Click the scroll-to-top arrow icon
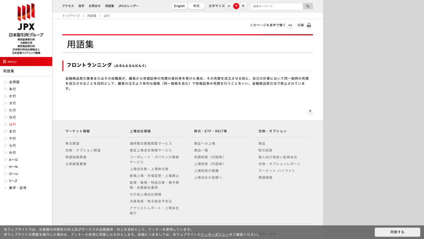424x239 pixels. pos(310,111)
